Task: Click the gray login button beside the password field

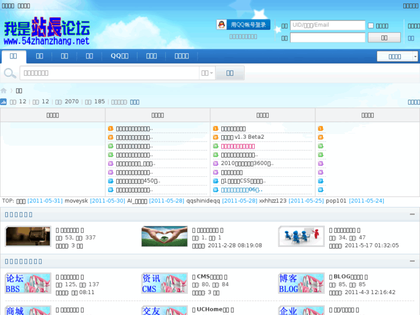Action: 384,38
